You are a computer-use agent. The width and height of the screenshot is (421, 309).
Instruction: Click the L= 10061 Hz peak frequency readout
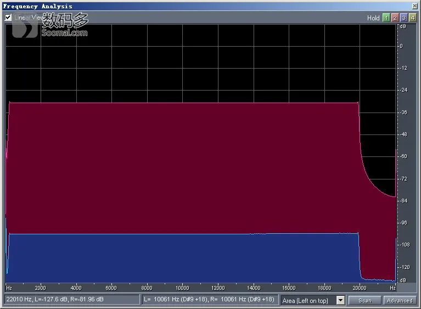(x=210, y=299)
